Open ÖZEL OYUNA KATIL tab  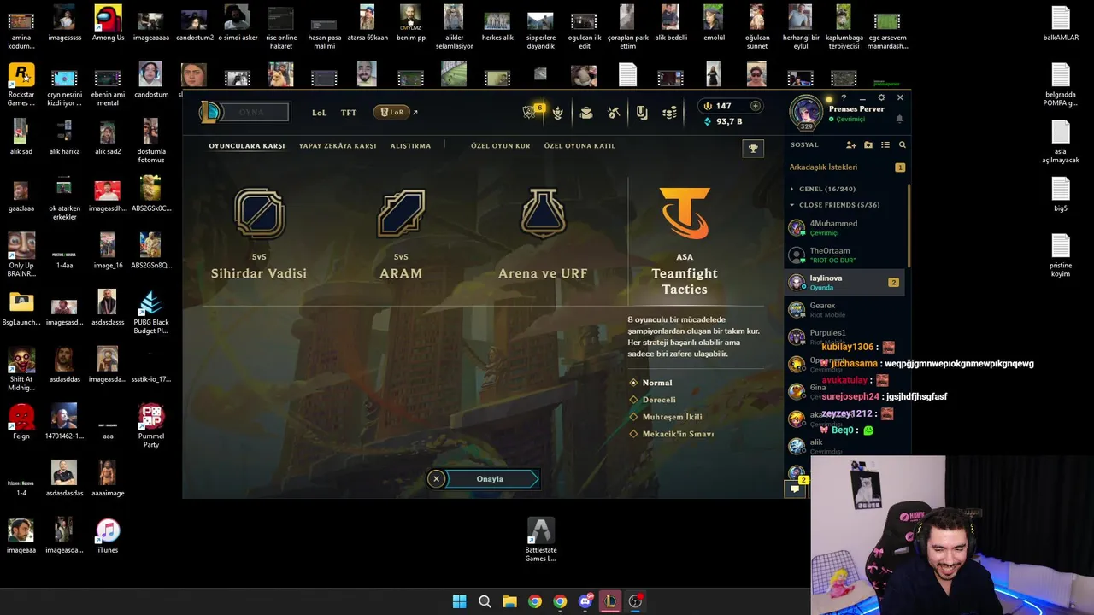579,145
